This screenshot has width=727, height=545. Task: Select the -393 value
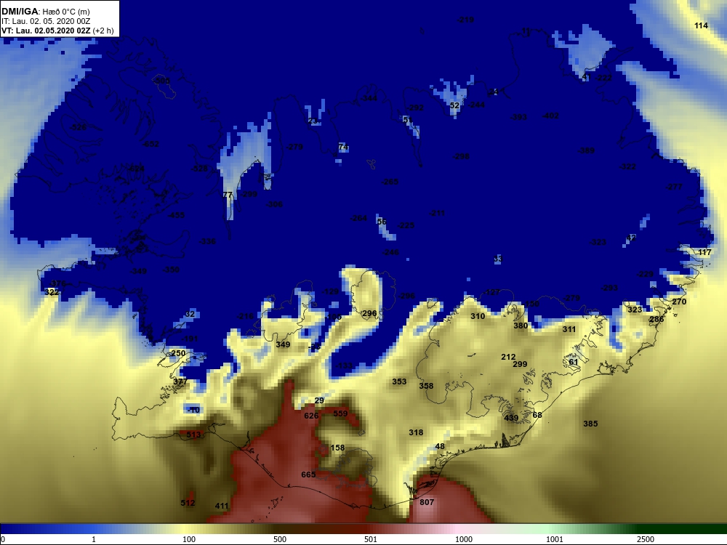pos(518,117)
